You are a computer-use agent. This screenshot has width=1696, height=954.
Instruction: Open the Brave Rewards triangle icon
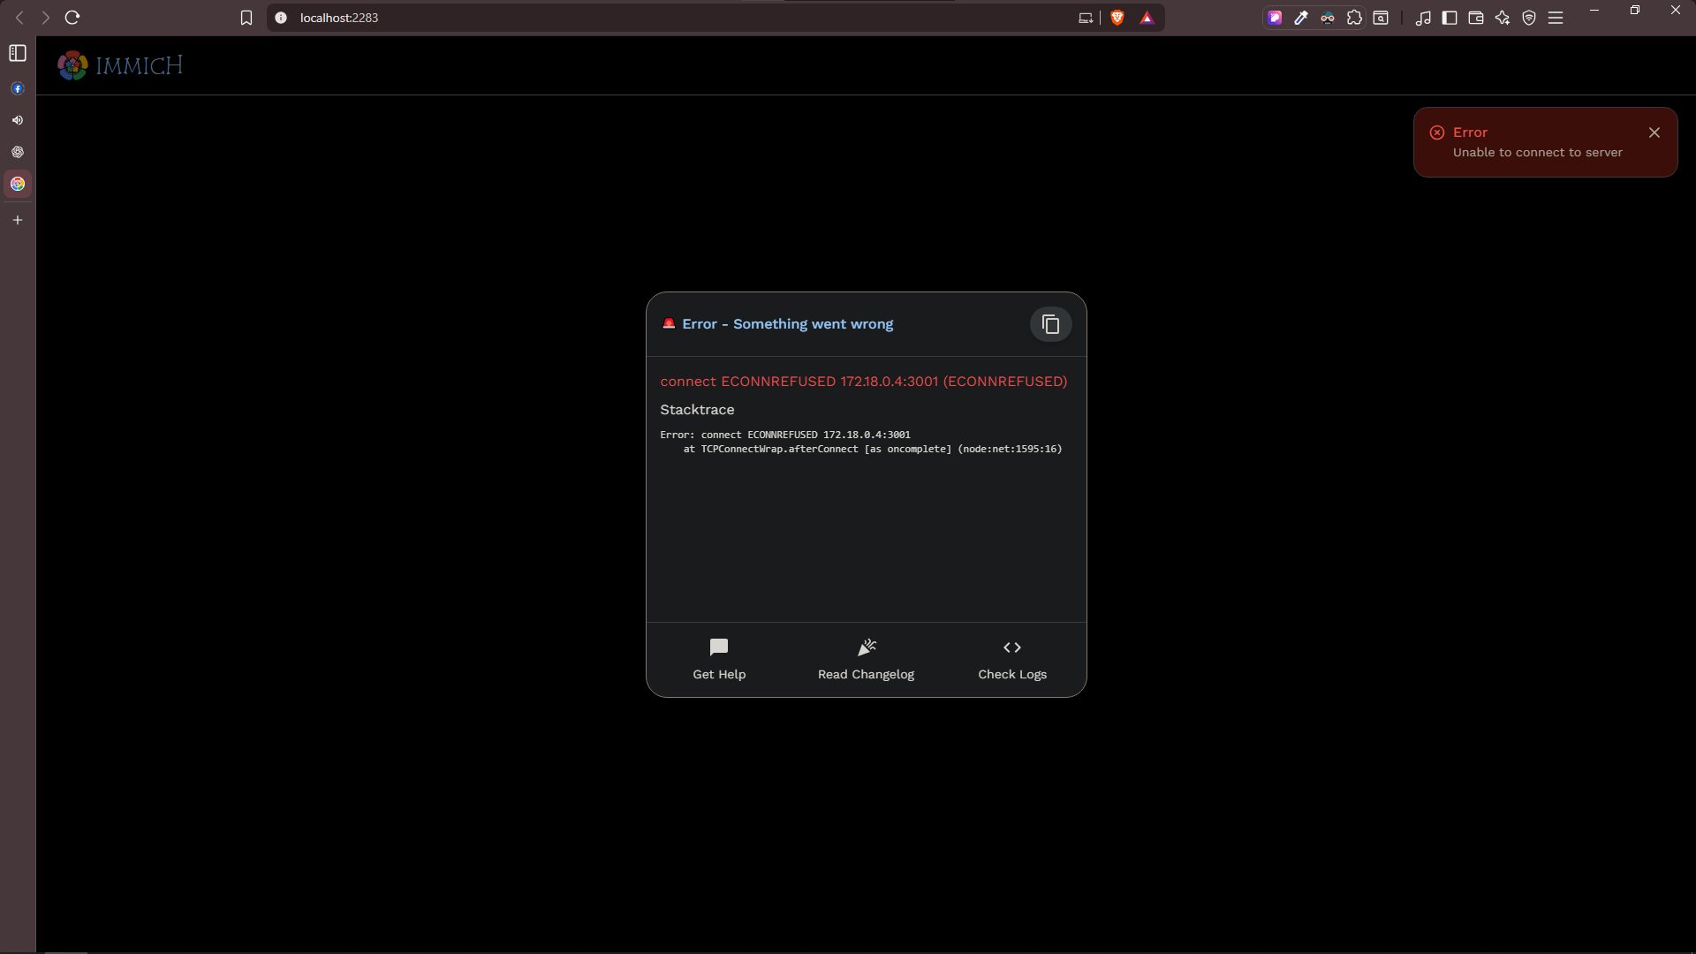click(x=1147, y=18)
